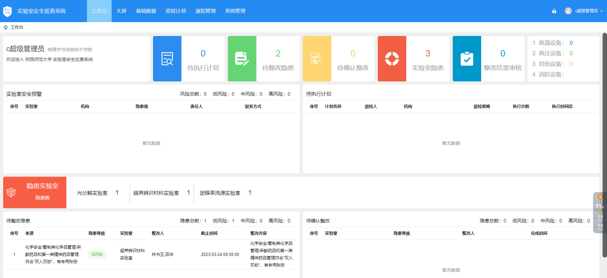Screen dimensions: 607x278
Task: Click the 低风险 tag in 待整改隐患 table
Action: (x=97, y=254)
